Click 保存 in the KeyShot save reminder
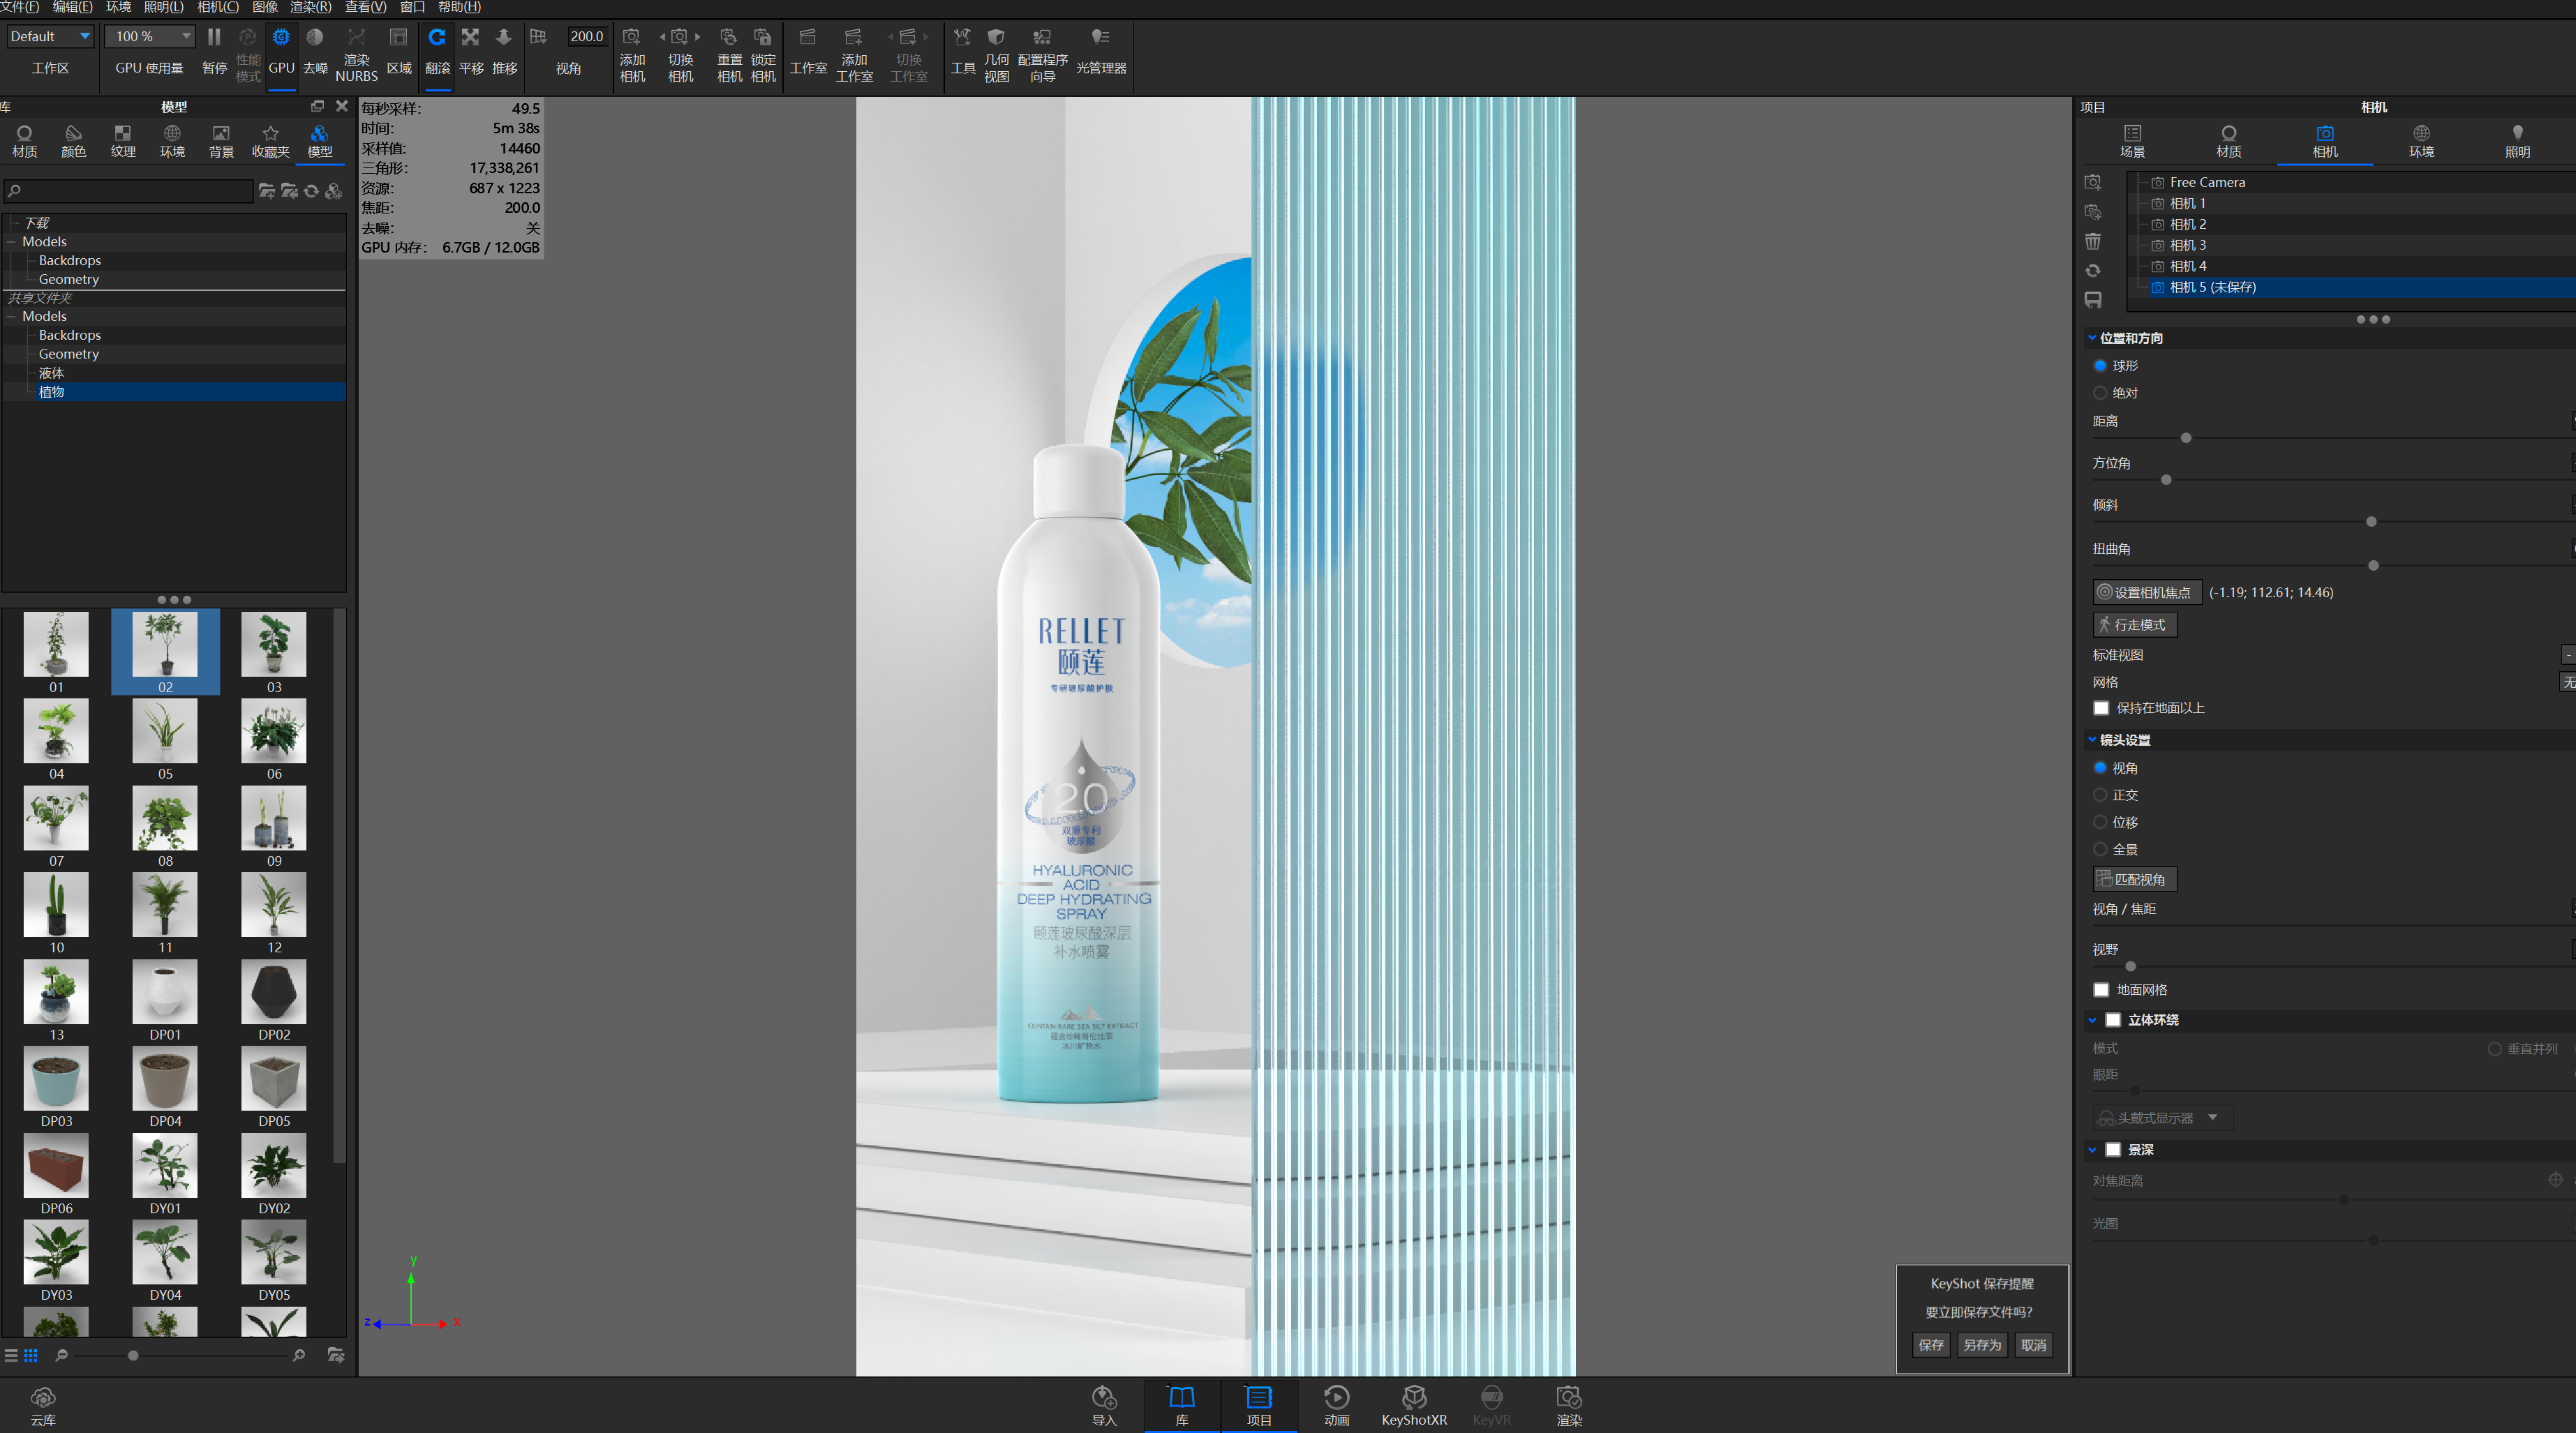The image size is (2576, 1433). click(1930, 1345)
